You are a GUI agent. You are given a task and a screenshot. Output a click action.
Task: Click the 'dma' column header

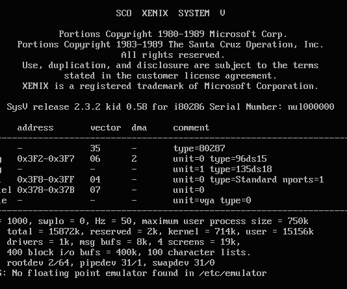tap(139, 127)
